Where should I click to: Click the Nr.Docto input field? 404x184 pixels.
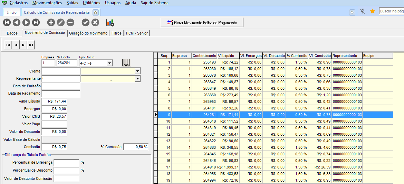[67, 63]
